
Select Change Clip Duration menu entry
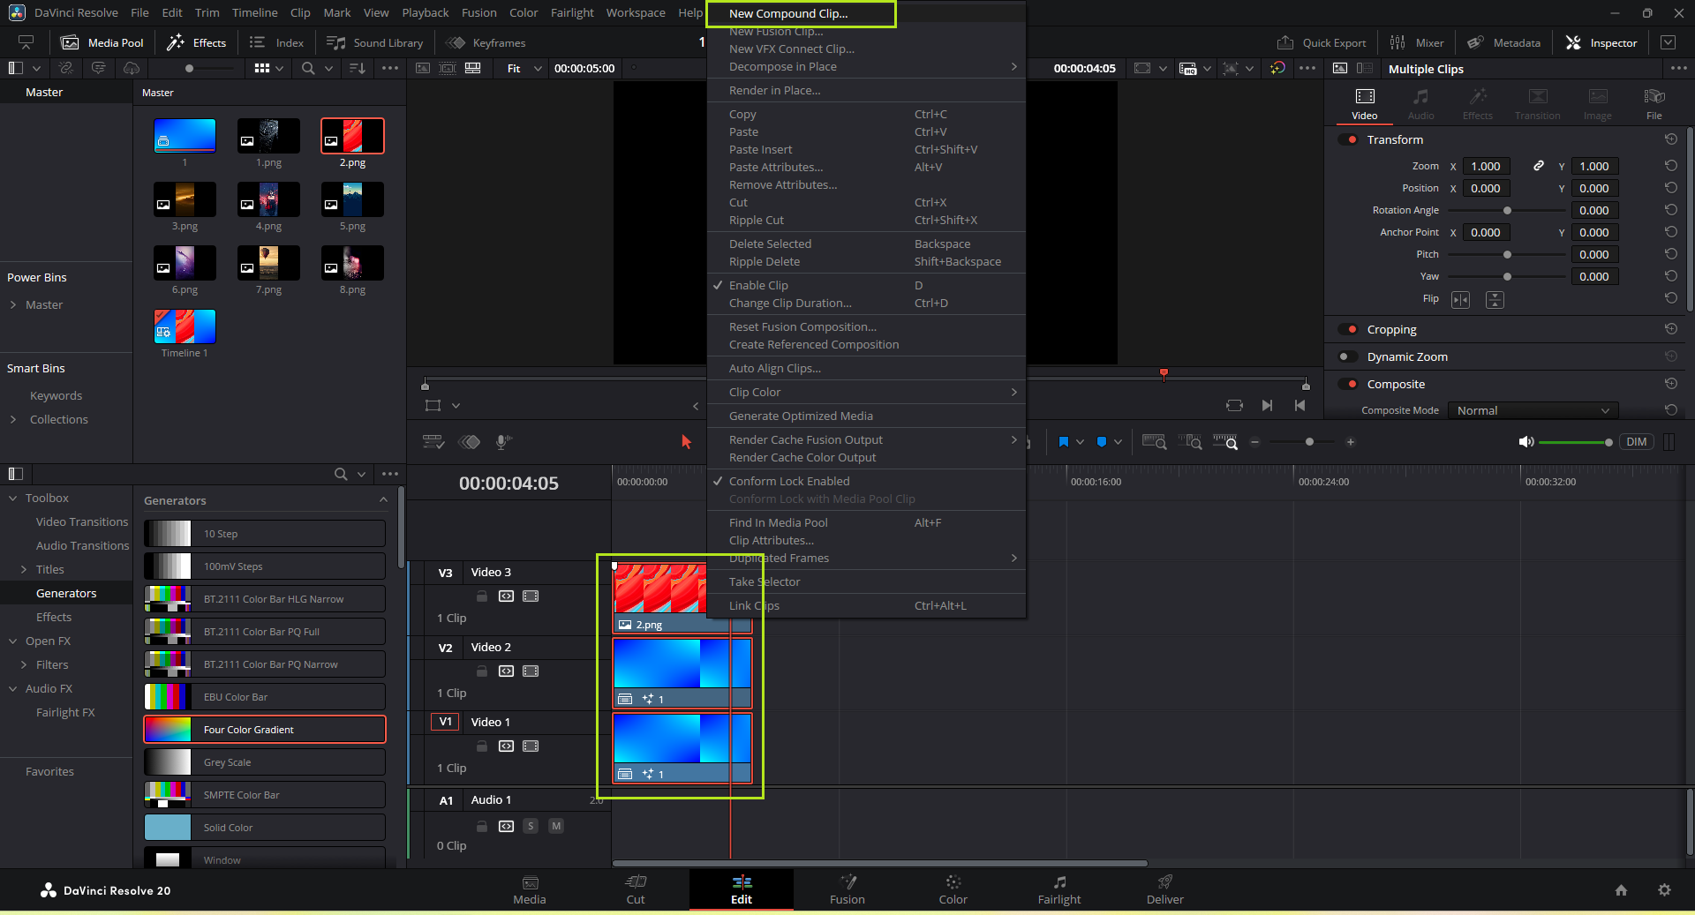790,303
